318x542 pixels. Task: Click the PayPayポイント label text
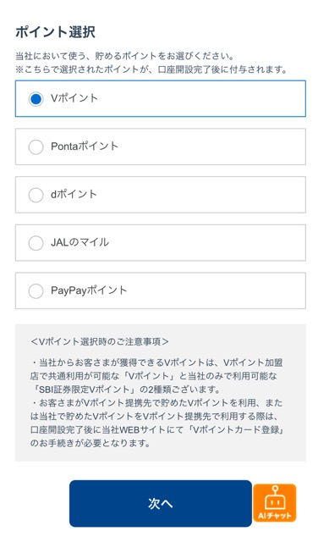89,290
